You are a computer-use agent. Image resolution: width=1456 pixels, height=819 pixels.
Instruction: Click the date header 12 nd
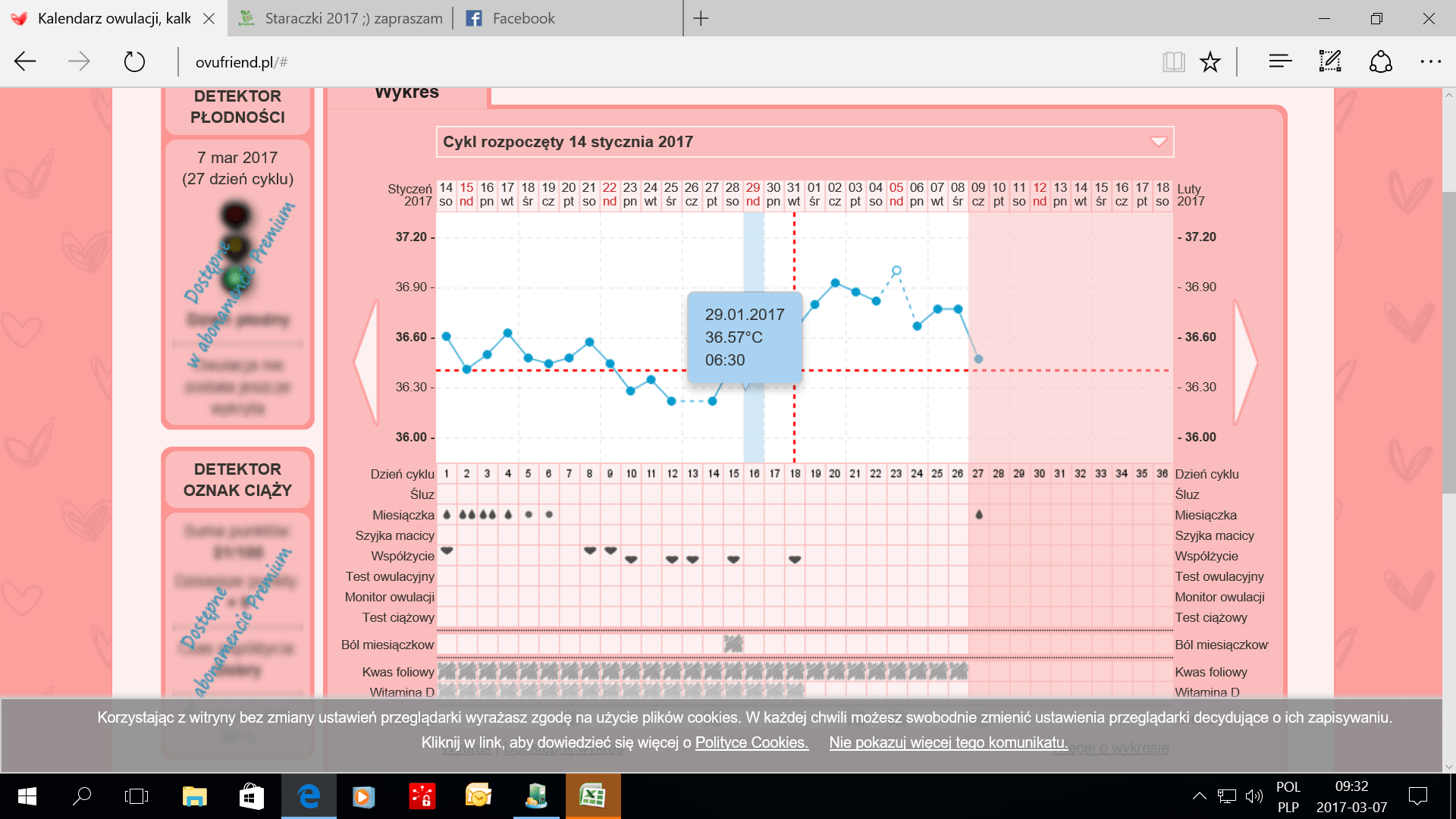1040,194
